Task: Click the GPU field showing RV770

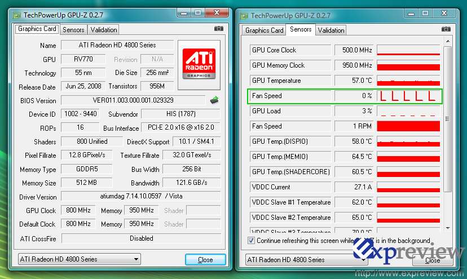Action: click(x=83, y=59)
